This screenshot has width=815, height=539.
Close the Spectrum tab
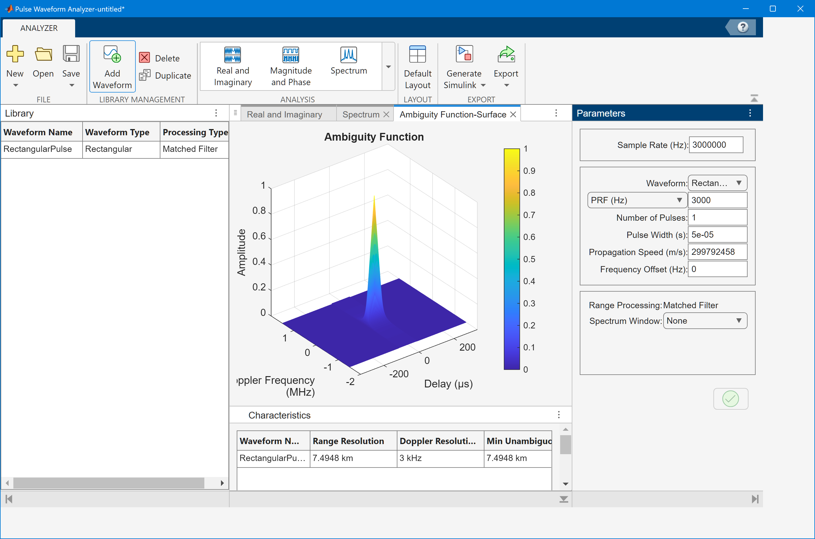(x=386, y=115)
